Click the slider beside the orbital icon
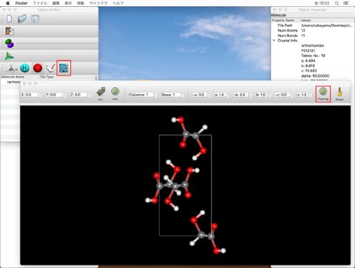This screenshot has height=268, width=355. [x=57, y=43]
